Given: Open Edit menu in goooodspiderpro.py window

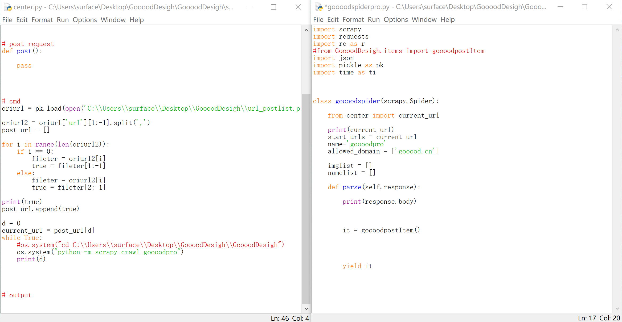Looking at the screenshot, I should click(x=333, y=19).
